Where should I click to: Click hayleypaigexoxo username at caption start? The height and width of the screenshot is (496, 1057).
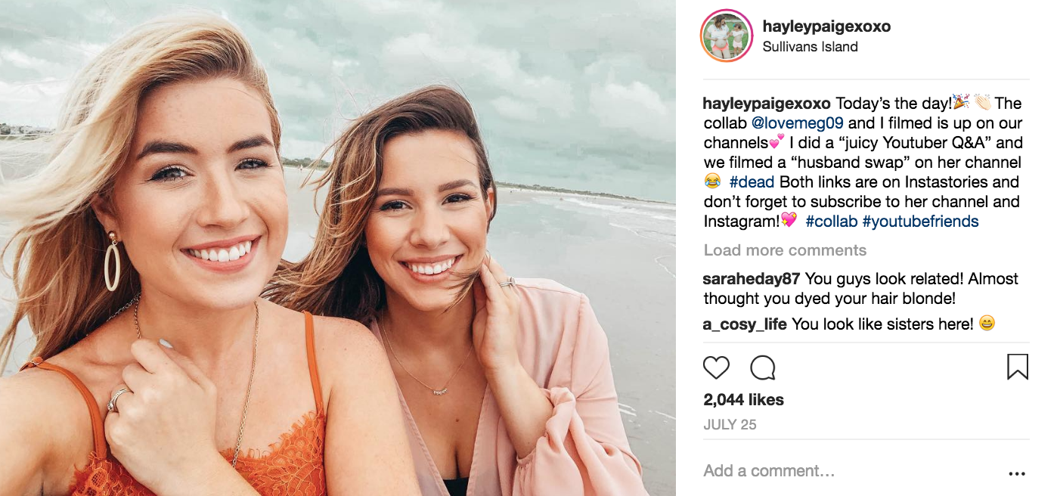coord(767,104)
